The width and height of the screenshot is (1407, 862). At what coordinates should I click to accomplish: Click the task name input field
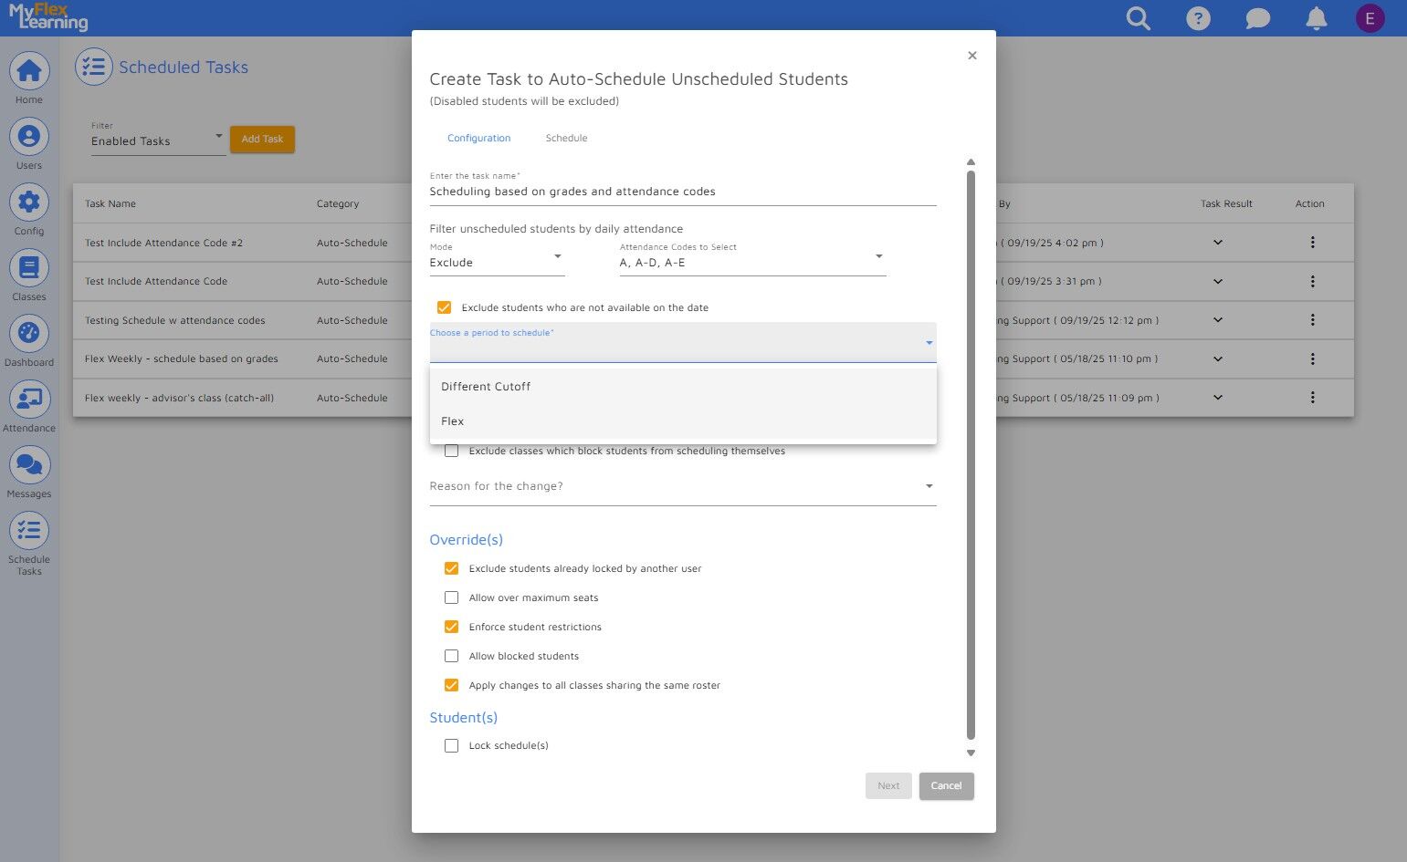coord(682,192)
